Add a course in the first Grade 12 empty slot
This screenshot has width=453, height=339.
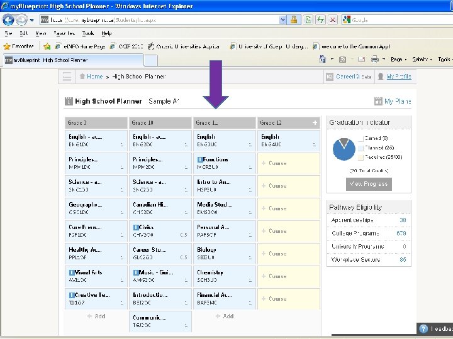pyautogui.click(x=289, y=163)
